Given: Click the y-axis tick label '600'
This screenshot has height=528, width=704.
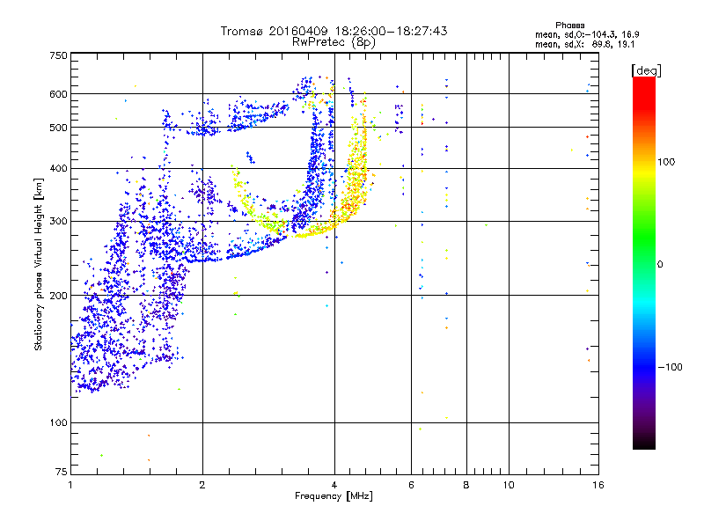Looking at the screenshot, I should tap(58, 94).
